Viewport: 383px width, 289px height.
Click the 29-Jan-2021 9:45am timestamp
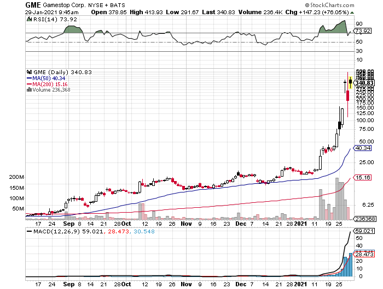52,12
